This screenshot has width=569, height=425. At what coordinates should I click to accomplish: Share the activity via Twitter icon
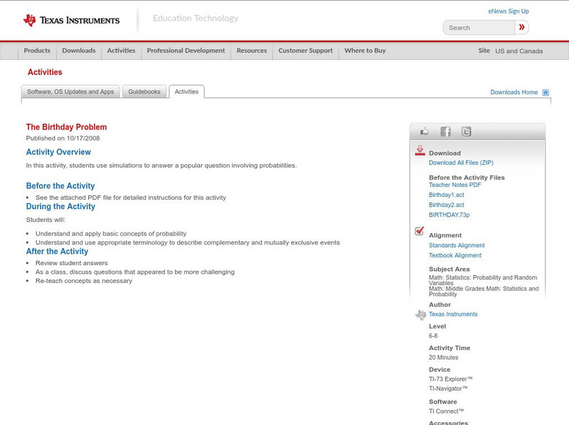click(467, 131)
